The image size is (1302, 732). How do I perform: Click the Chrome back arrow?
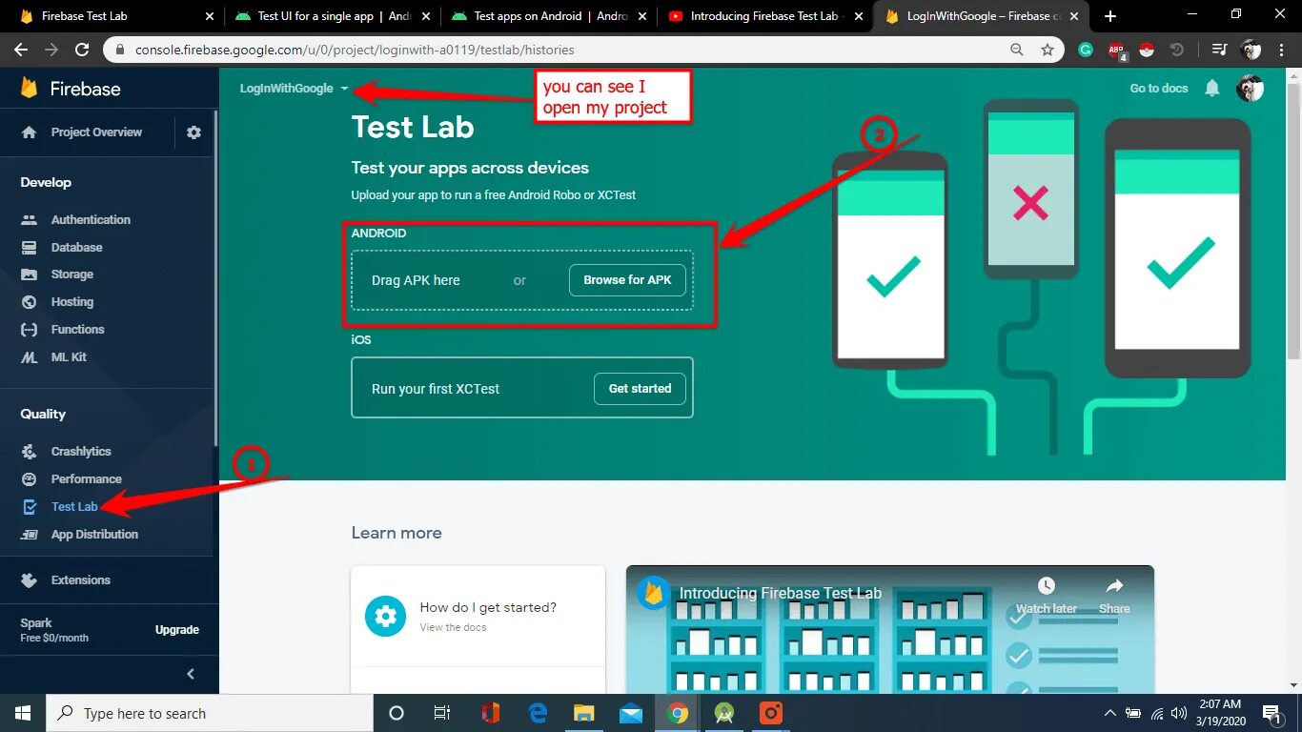[21, 50]
